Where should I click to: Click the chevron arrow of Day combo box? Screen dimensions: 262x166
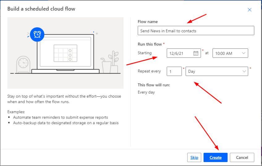(244, 71)
